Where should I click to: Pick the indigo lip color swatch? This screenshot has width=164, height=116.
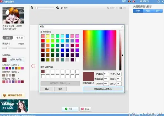(13, 82)
